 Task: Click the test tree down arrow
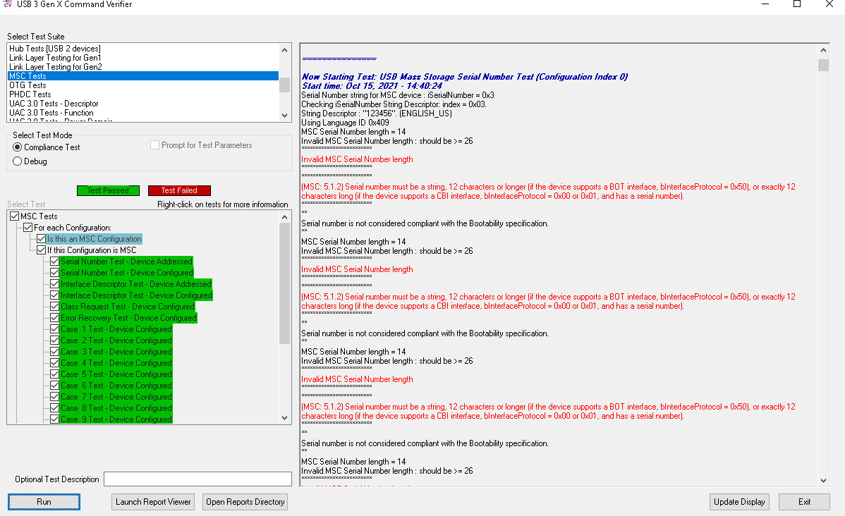pos(284,418)
